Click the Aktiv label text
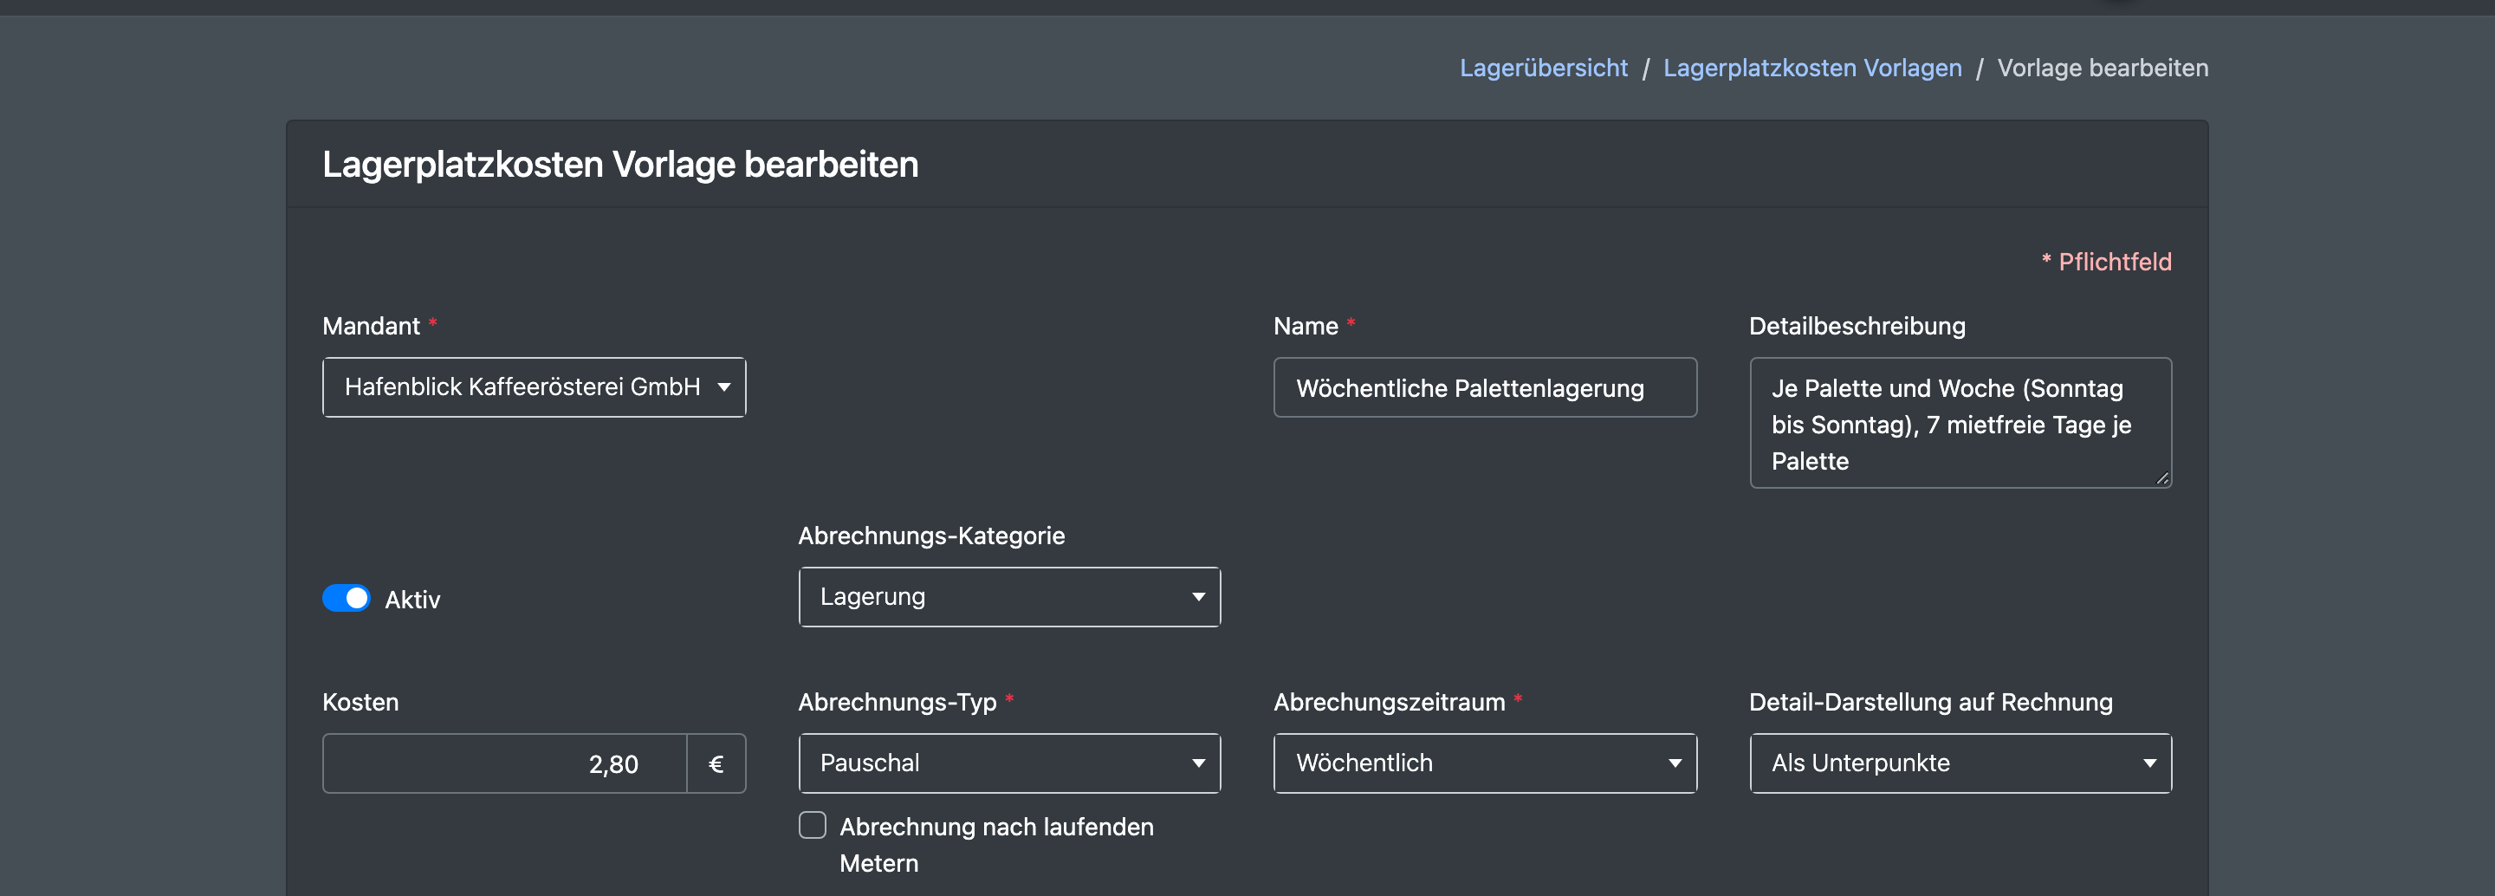This screenshot has height=896, width=2495. (x=412, y=600)
